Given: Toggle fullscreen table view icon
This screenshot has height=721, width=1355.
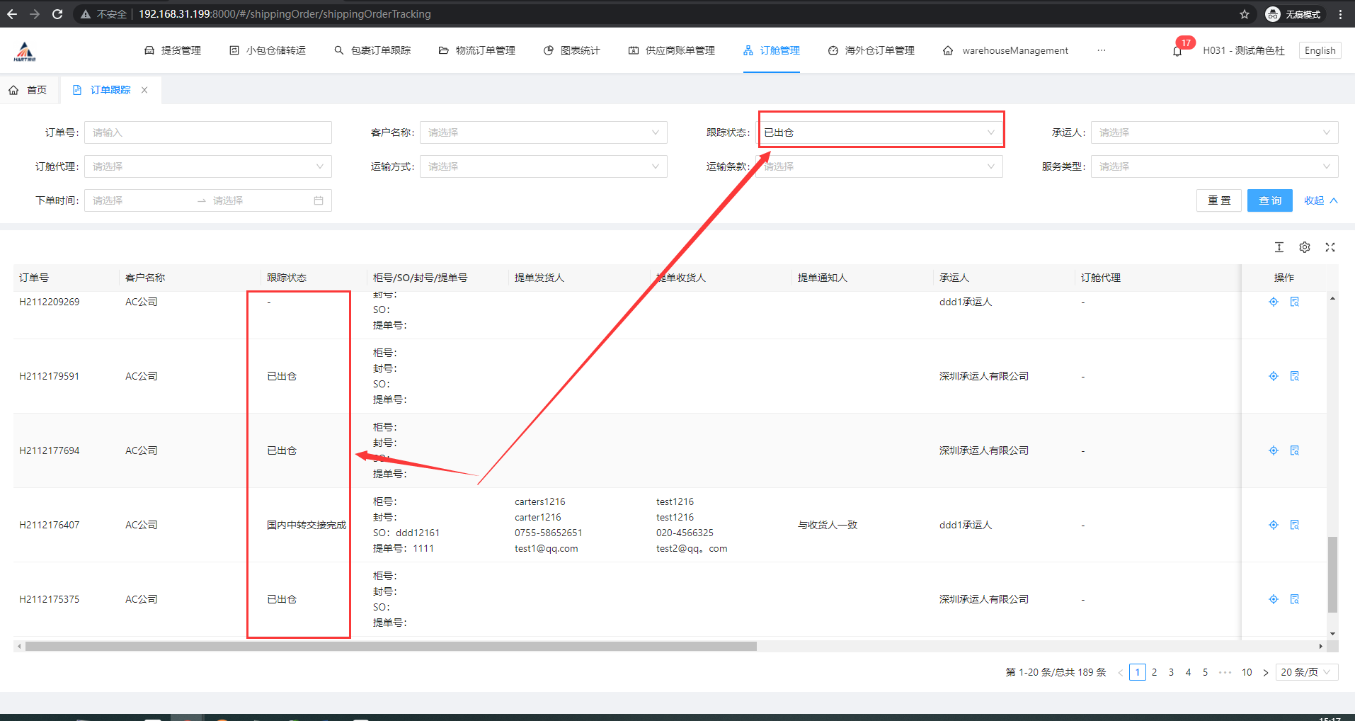Looking at the screenshot, I should (1330, 247).
